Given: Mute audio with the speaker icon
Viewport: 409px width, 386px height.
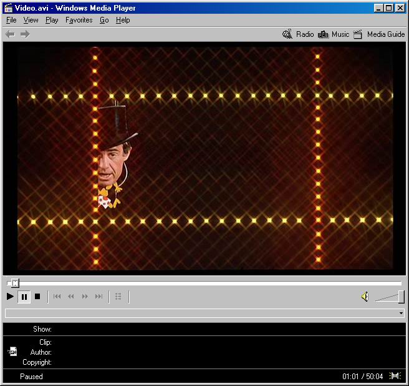Looking at the screenshot, I should 365,297.
